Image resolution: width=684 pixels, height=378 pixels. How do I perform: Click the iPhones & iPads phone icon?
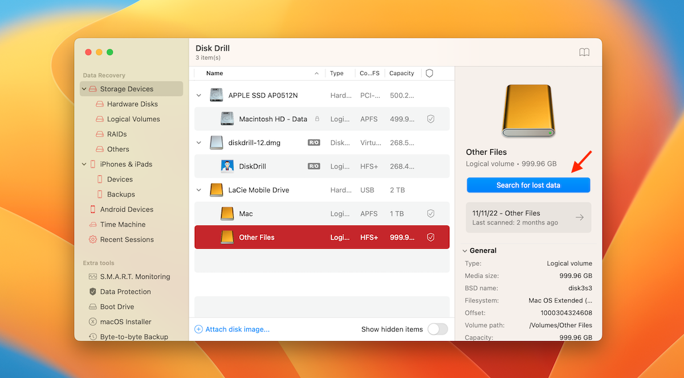[x=93, y=164]
